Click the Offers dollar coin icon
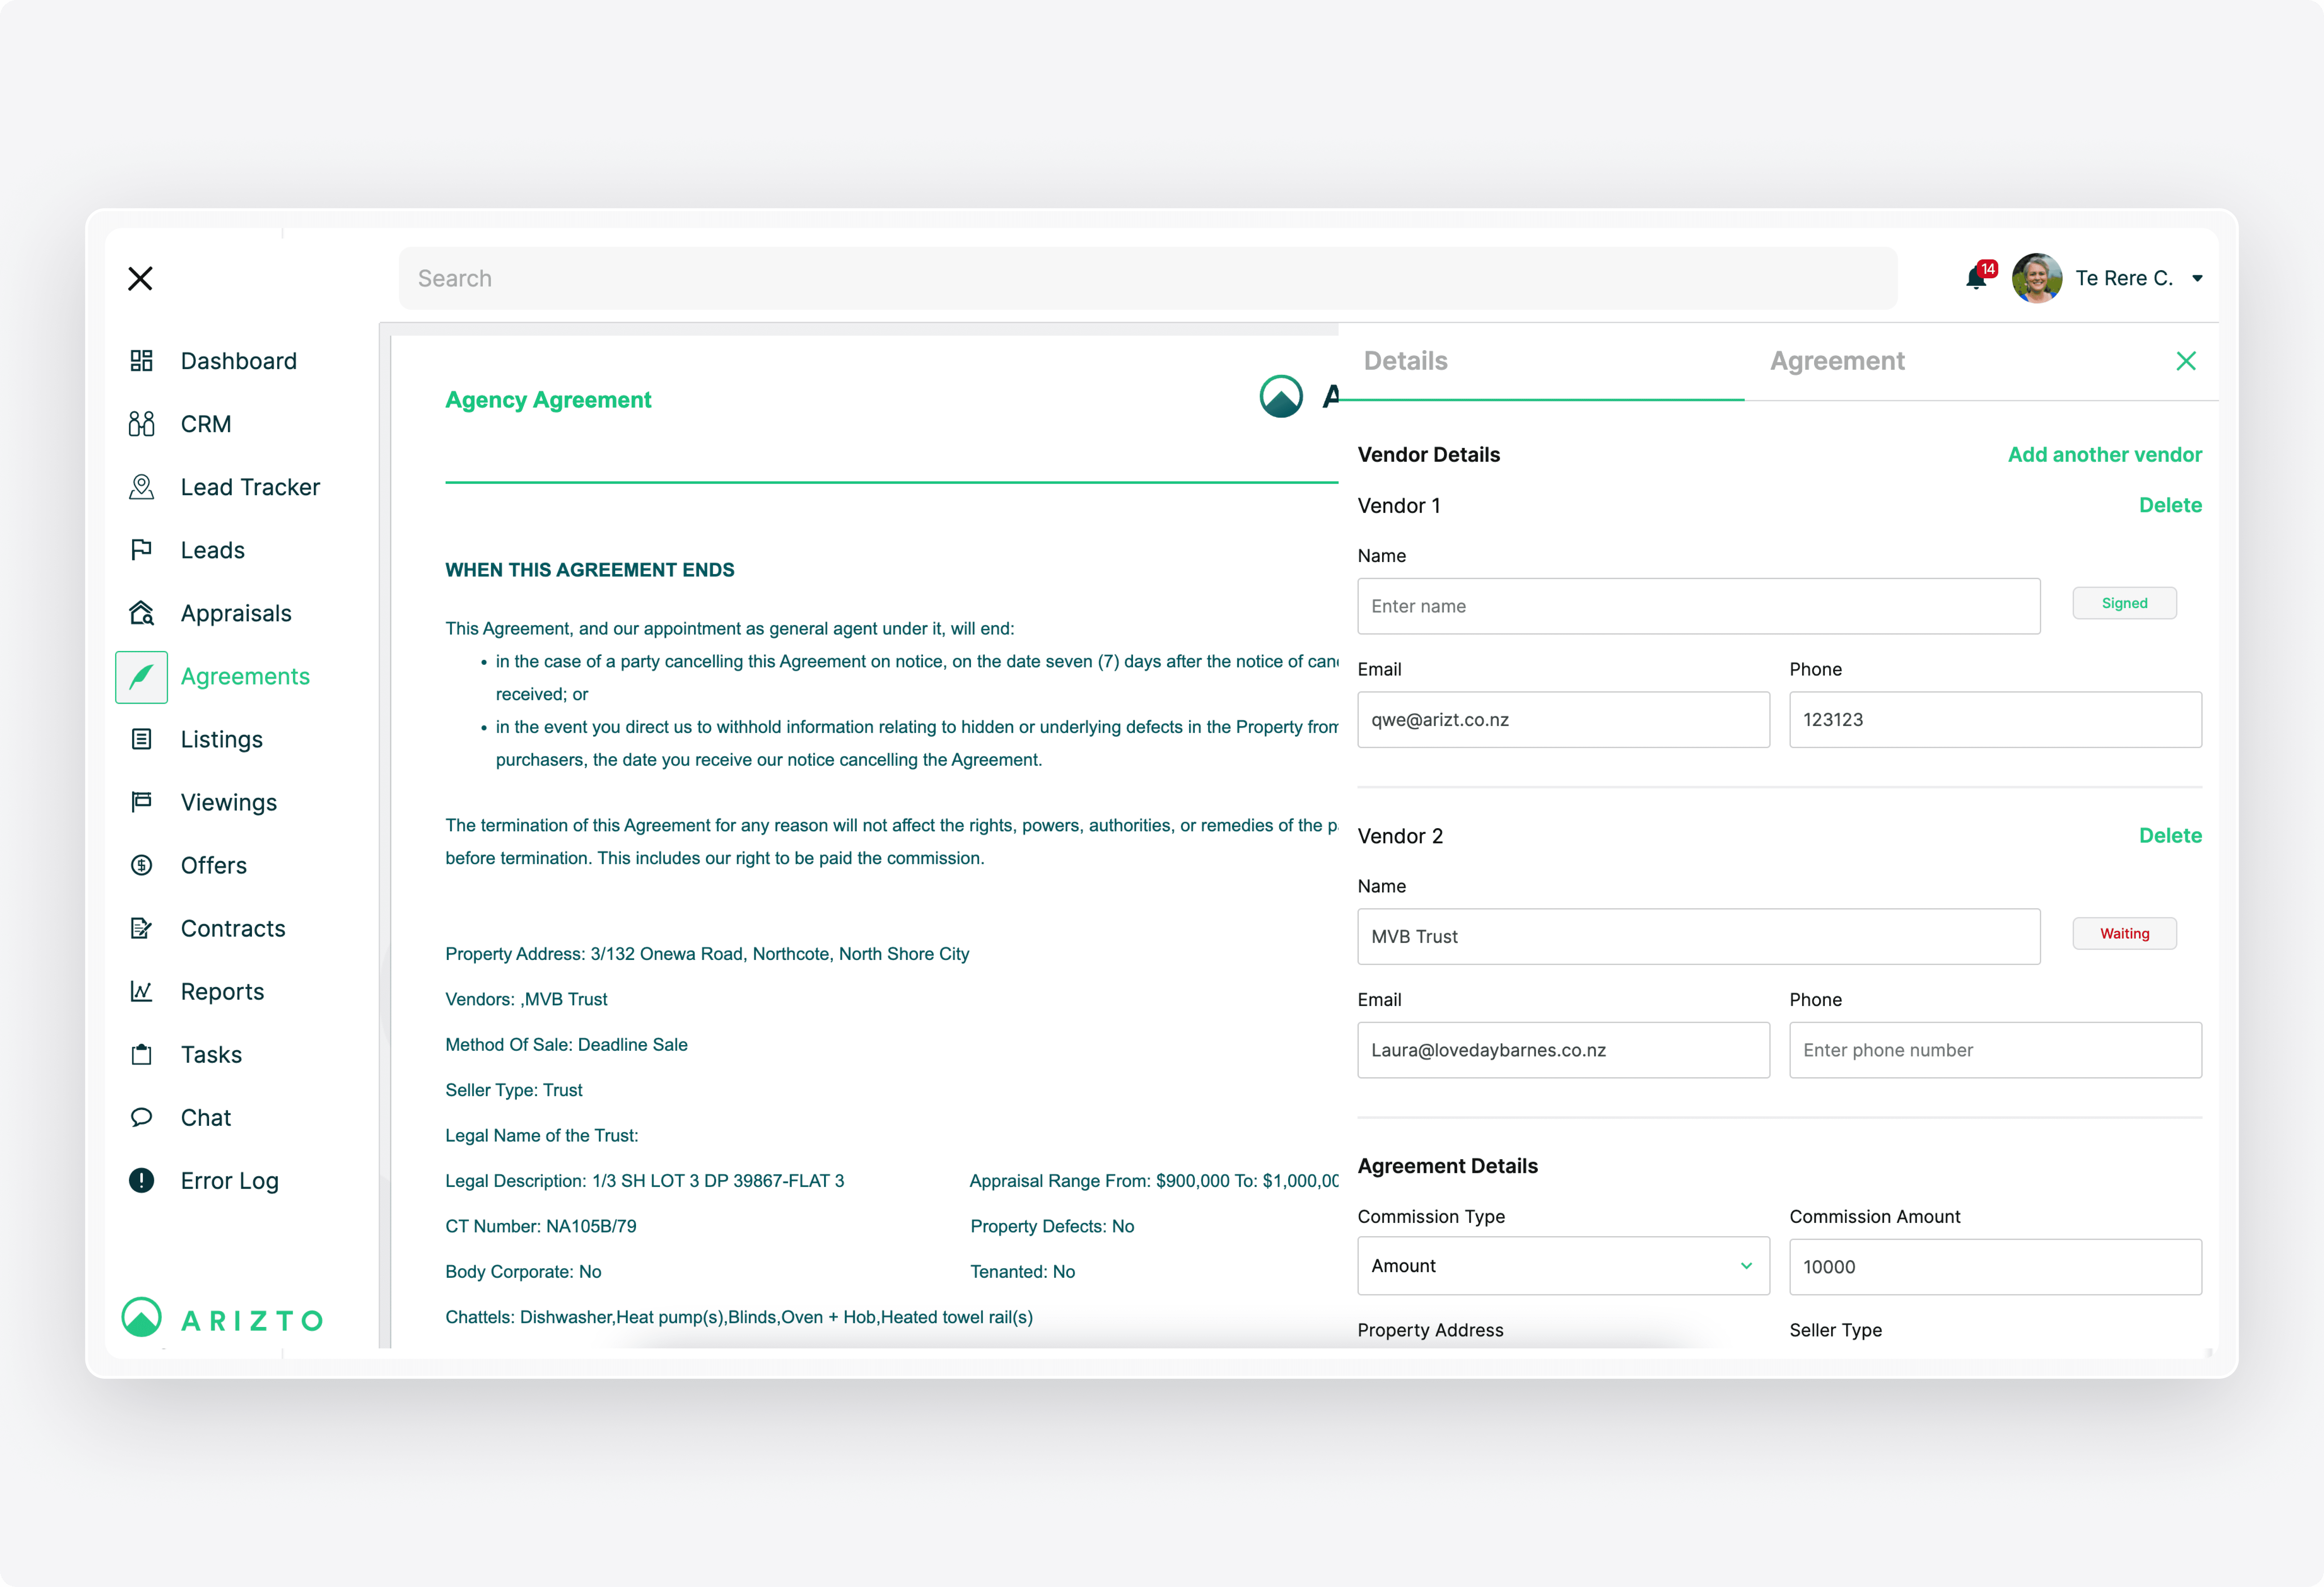The image size is (2324, 1587). point(141,865)
